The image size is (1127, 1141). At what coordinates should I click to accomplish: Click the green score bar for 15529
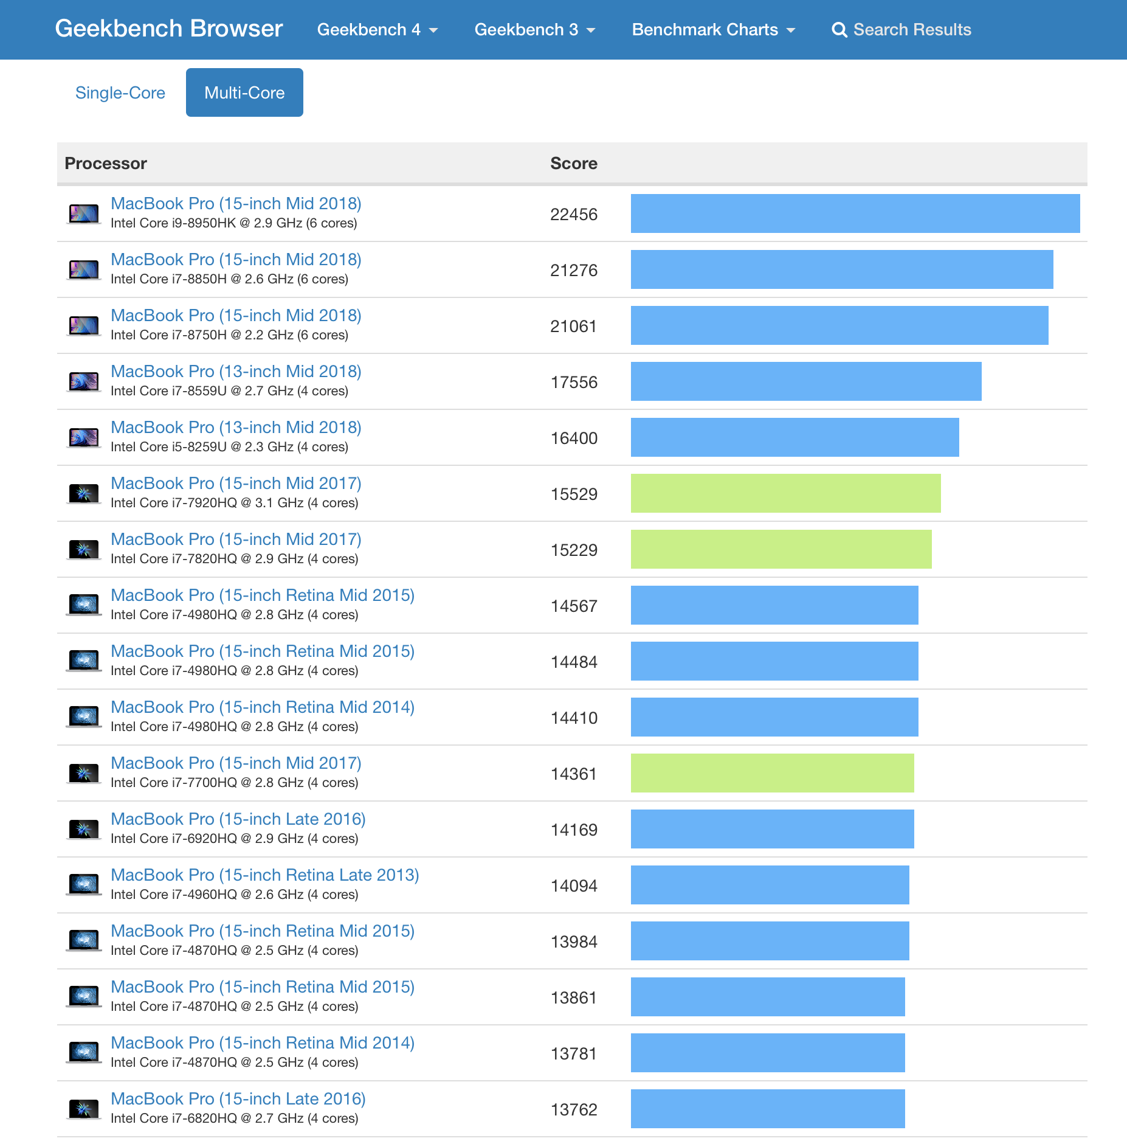pos(786,493)
